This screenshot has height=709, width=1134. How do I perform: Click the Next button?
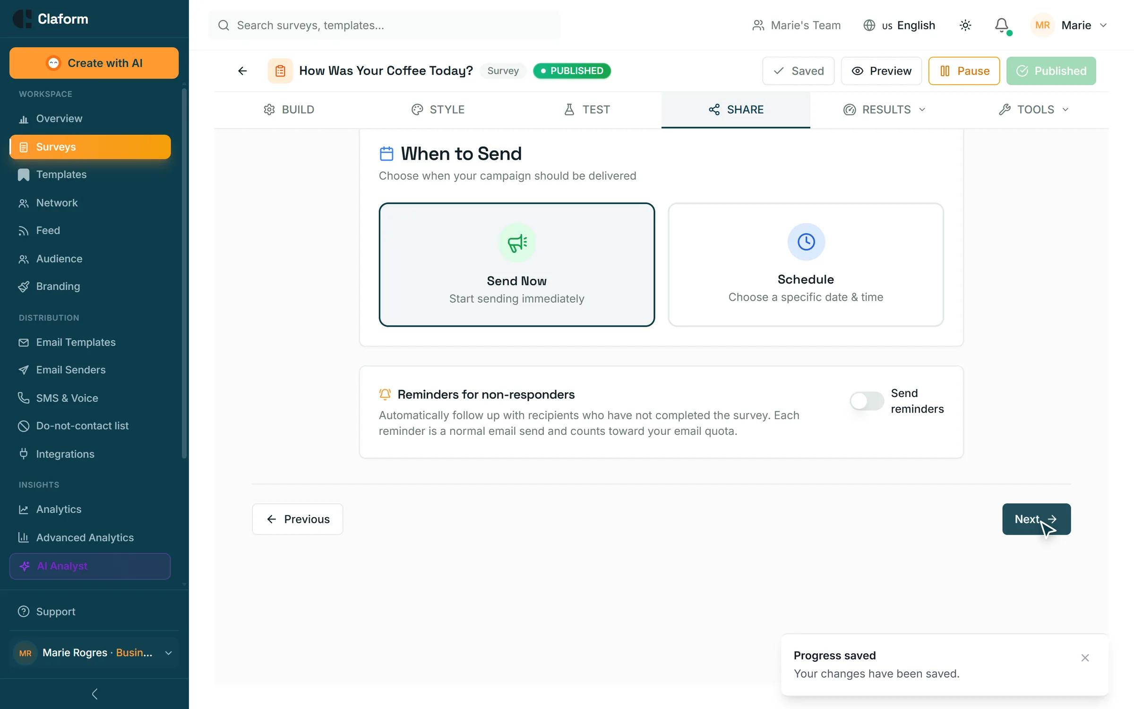(x=1036, y=519)
